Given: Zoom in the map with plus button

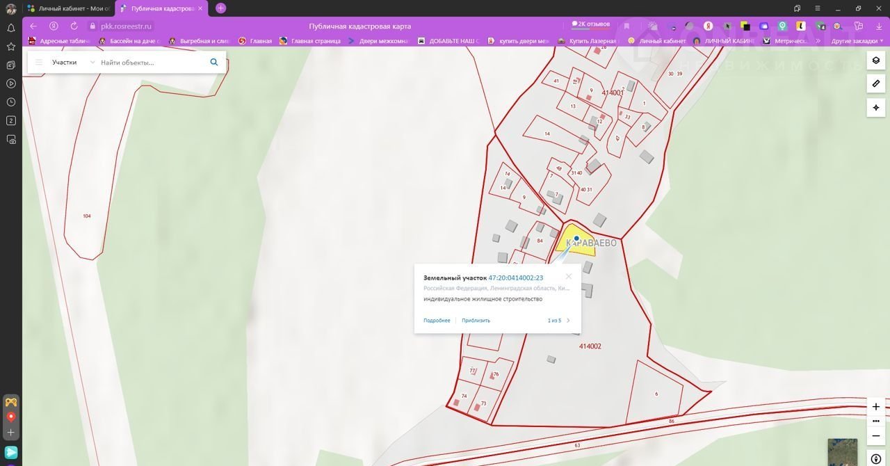Looking at the screenshot, I should point(875,407).
